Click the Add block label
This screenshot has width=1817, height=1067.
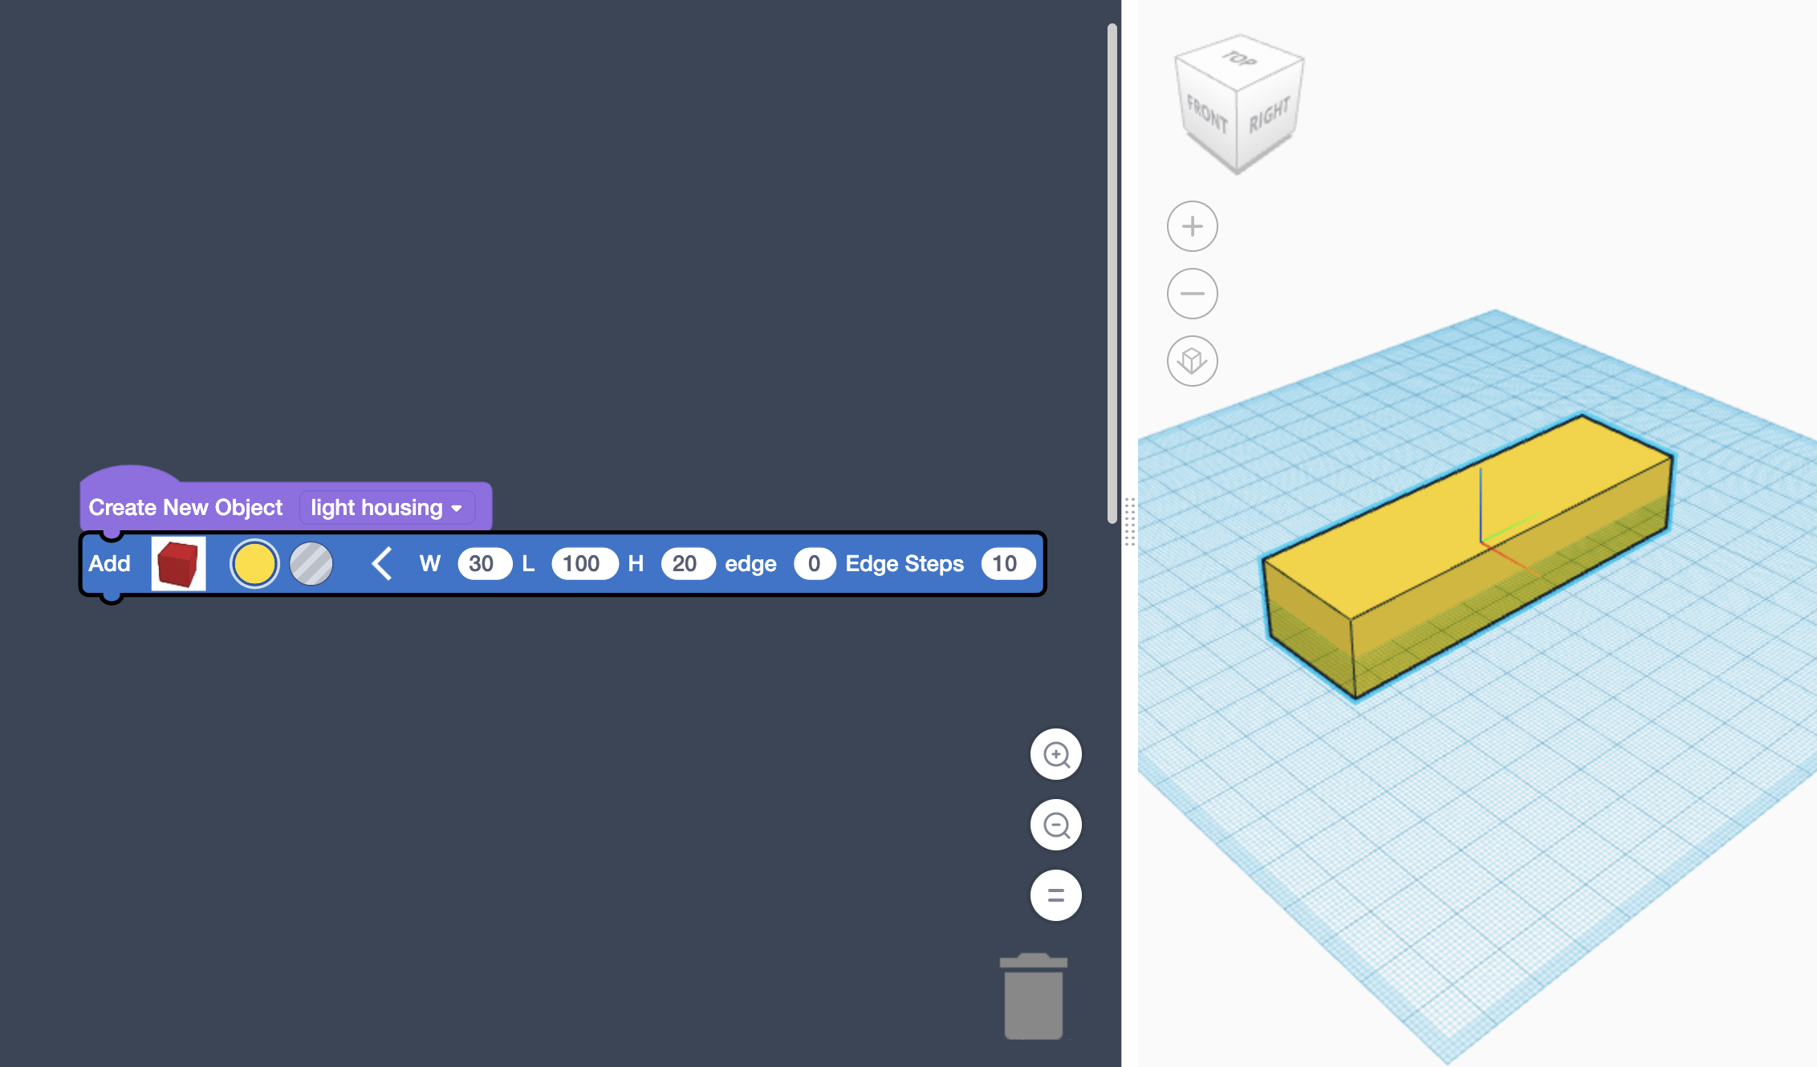pyautogui.click(x=110, y=563)
